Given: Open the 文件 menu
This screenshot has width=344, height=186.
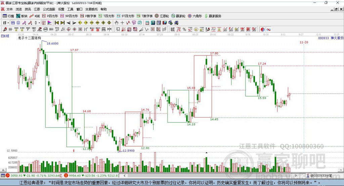Looking at the screenshot, I should pos(10,9).
